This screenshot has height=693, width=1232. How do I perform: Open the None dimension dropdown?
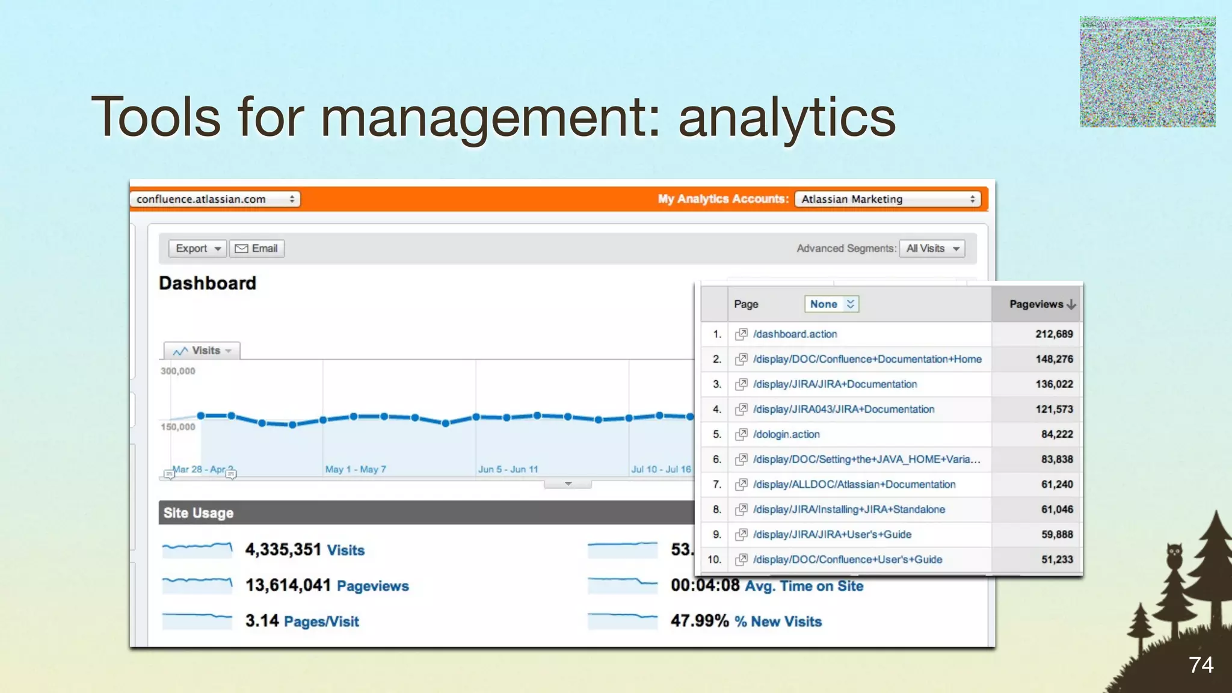pyautogui.click(x=831, y=304)
